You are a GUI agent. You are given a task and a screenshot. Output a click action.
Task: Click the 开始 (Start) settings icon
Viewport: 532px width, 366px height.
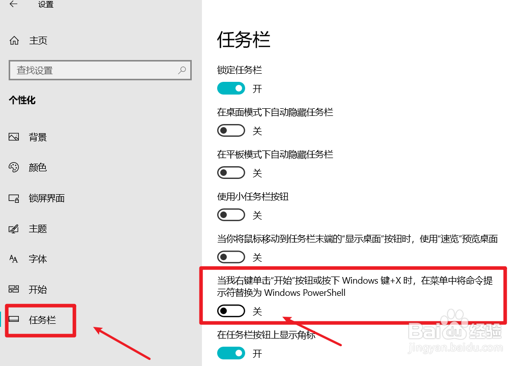tap(14, 289)
